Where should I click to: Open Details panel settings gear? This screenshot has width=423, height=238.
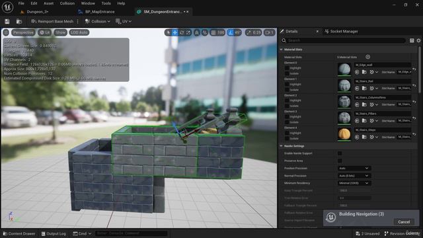418,40
